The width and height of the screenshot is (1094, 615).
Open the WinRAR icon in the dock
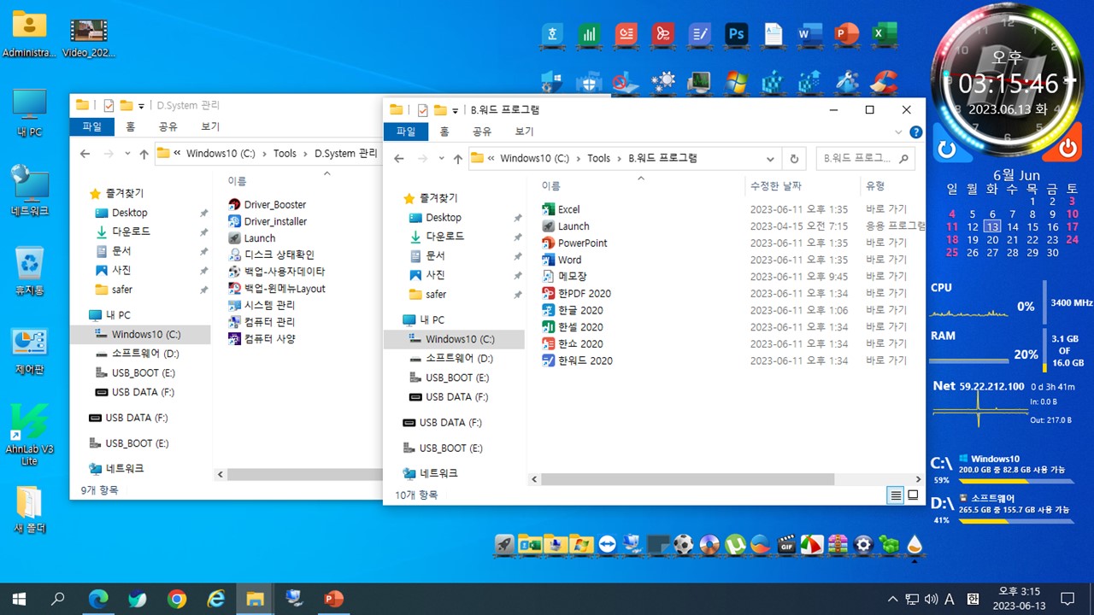pyautogui.click(x=838, y=544)
